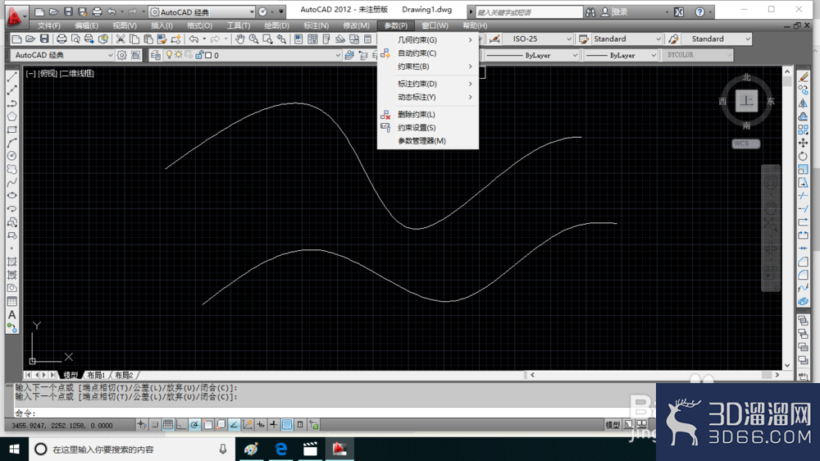820x461 pixels.
Task: Click the Pan hand tool
Action: click(240, 39)
